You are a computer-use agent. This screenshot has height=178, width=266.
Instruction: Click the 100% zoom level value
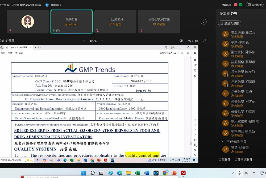(93, 41)
